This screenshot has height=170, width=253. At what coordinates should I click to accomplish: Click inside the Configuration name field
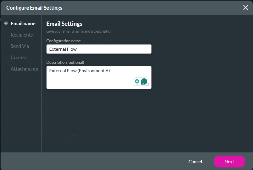click(99, 49)
